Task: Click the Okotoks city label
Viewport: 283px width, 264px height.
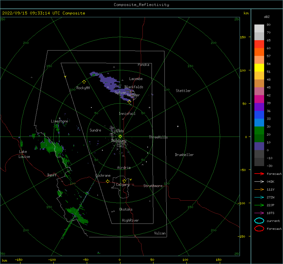Action: tap(126, 209)
